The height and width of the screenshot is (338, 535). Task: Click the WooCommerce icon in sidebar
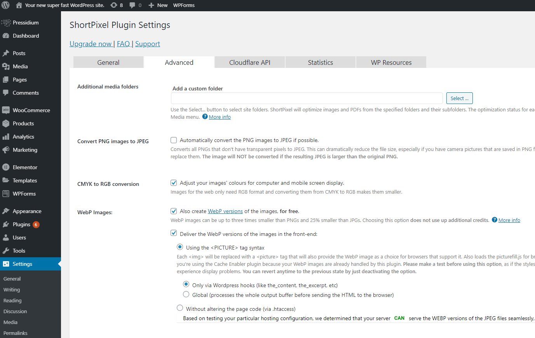6,110
